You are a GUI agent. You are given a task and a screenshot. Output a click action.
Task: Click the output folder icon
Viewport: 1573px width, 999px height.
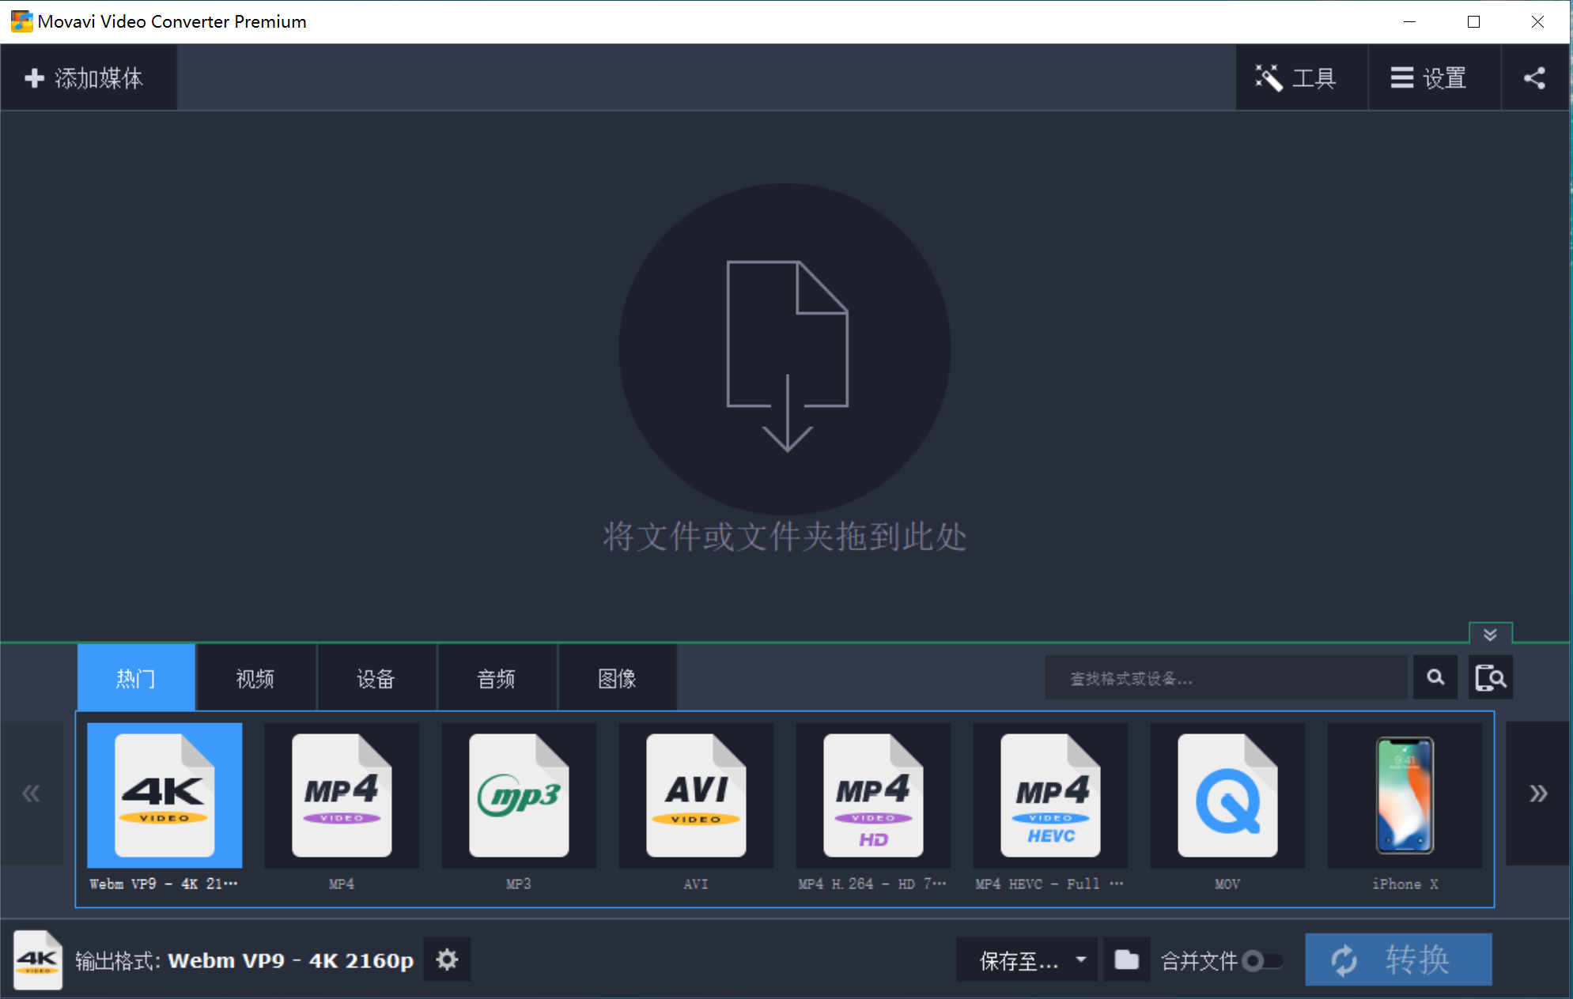tap(1126, 959)
